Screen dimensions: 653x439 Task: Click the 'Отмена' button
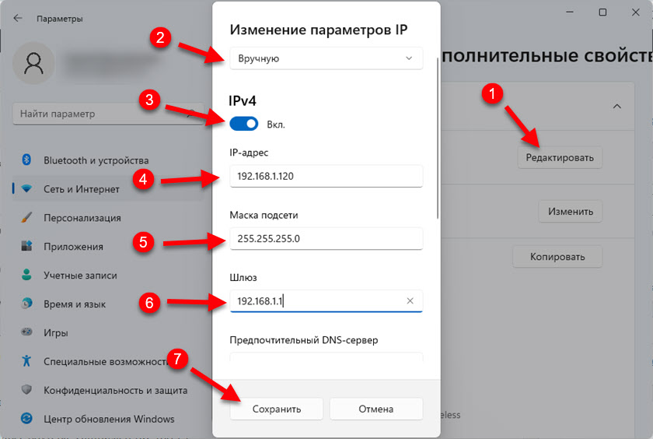coord(375,409)
